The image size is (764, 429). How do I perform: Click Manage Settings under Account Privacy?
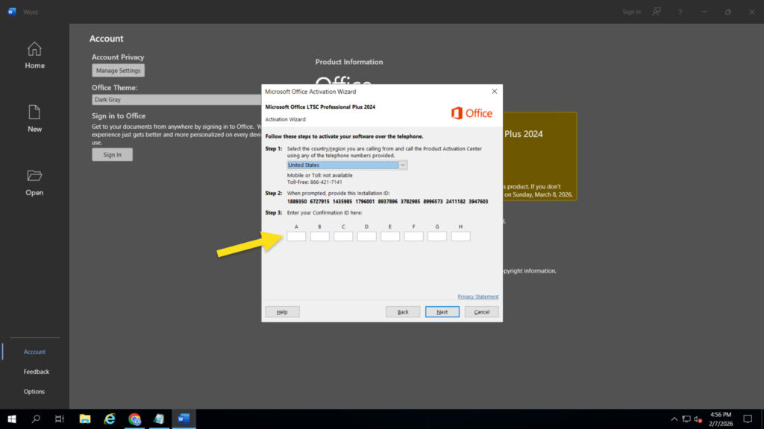click(x=118, y=71)
